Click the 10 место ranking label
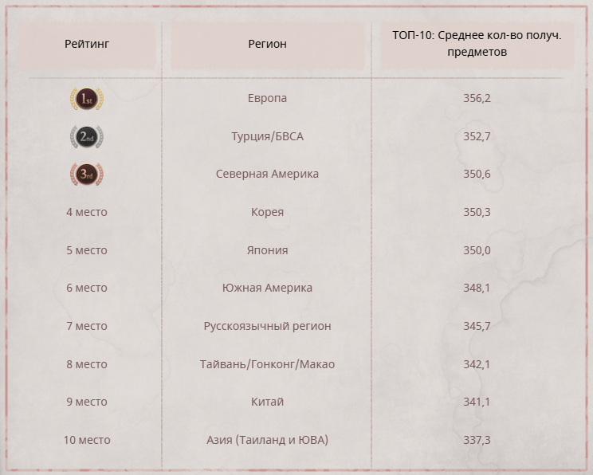 [x=87, y=440]
